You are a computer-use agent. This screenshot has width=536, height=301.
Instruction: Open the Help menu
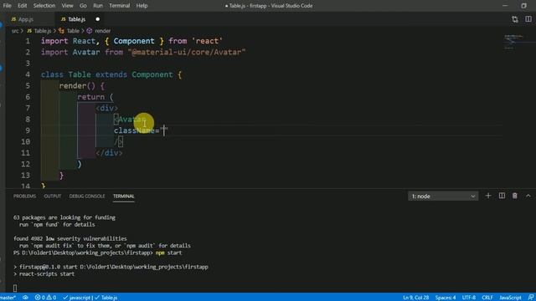click(x=142, y=6)
